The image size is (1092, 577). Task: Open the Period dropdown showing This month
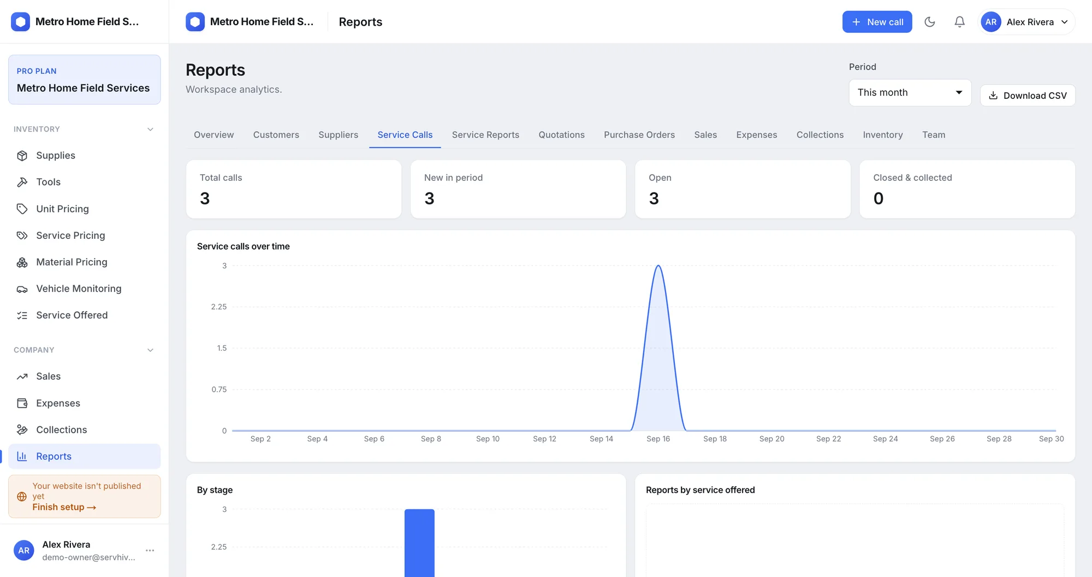click(x=910, y=93)
